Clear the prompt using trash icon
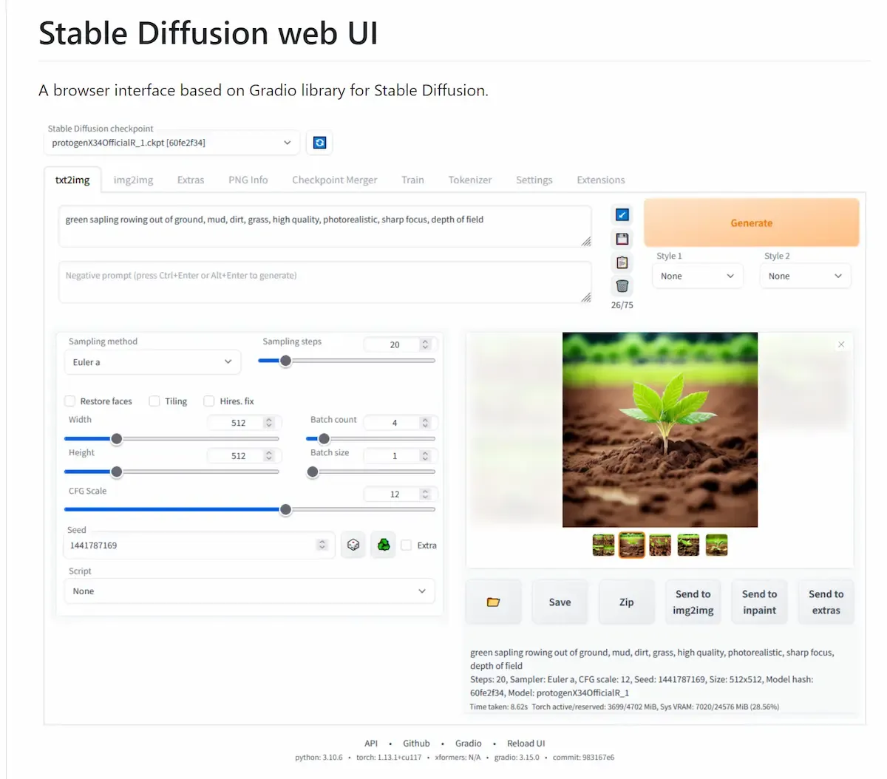 622,285
